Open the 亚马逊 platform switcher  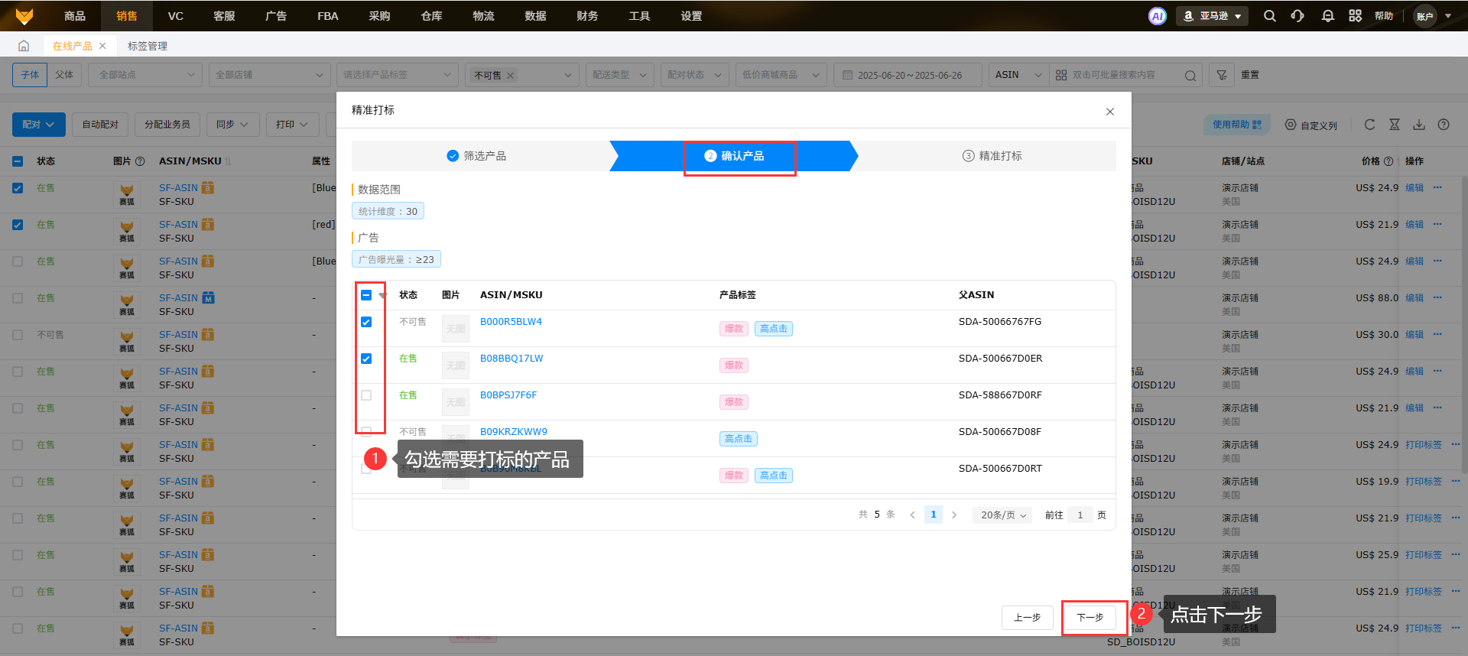pyautogui.click(x=1212, y=16)
